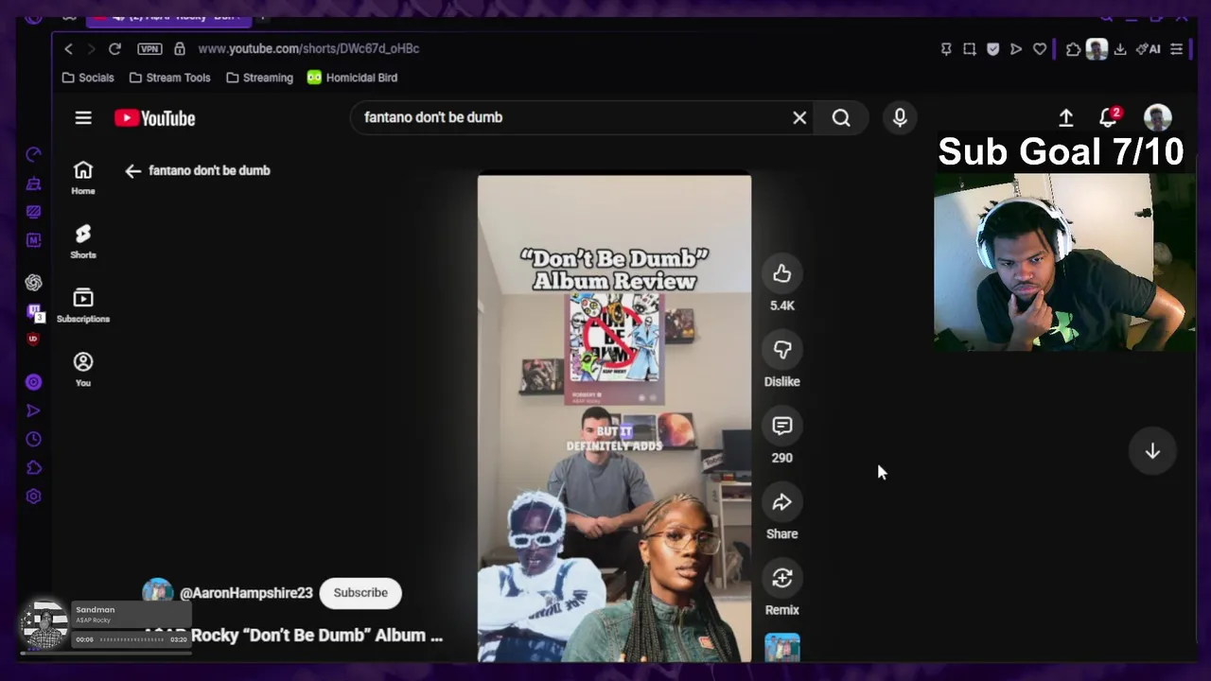Open settings gear in Opera sidebar
The width and height of the screenshot is (1211, 681).
34,496
